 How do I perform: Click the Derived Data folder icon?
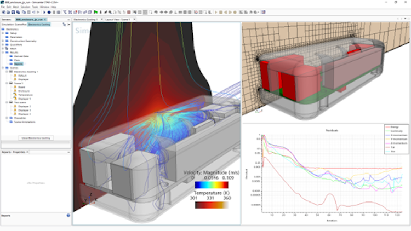pos(11,56)
